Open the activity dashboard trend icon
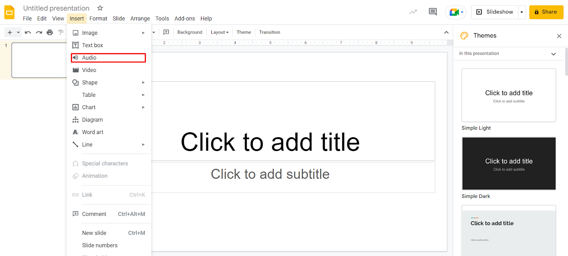 pos(413,12)
